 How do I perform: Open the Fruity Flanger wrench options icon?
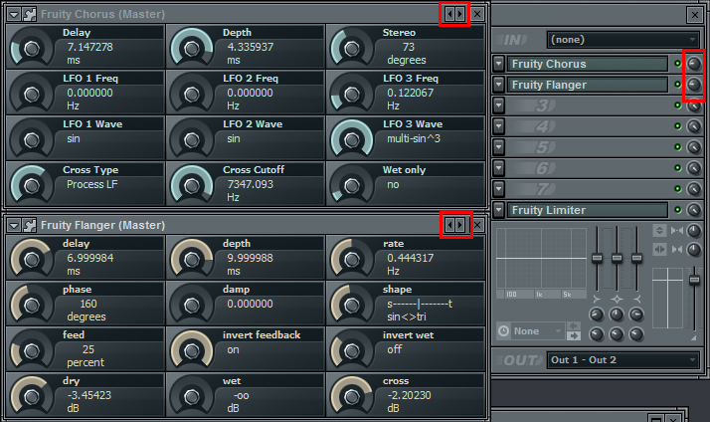(30, 225)
